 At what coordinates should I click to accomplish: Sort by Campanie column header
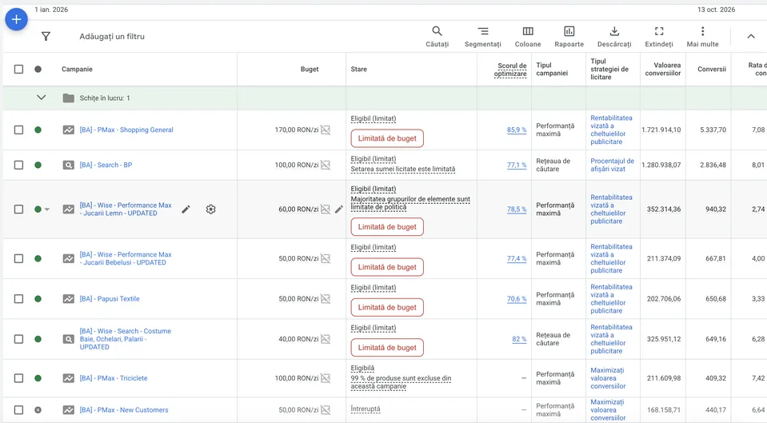[x=77, y=69]
